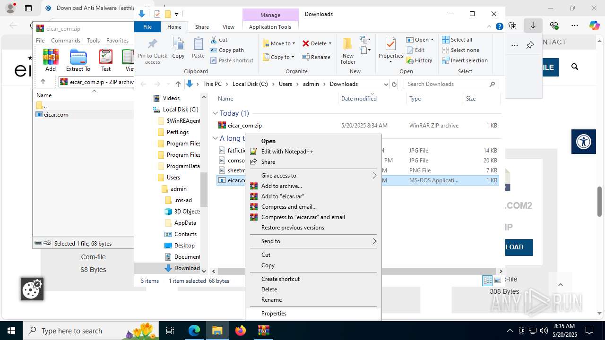Image resolution: width=605 pixels, height=340 pixels.
Task: Open the Delete dropdown arrow
Action: click(x=330, y=43)
